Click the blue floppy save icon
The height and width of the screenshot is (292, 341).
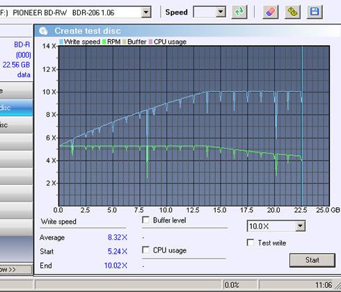pos(315,12)
